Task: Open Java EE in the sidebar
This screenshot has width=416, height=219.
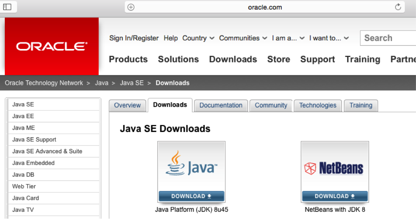Action: [x=23, y=116]
